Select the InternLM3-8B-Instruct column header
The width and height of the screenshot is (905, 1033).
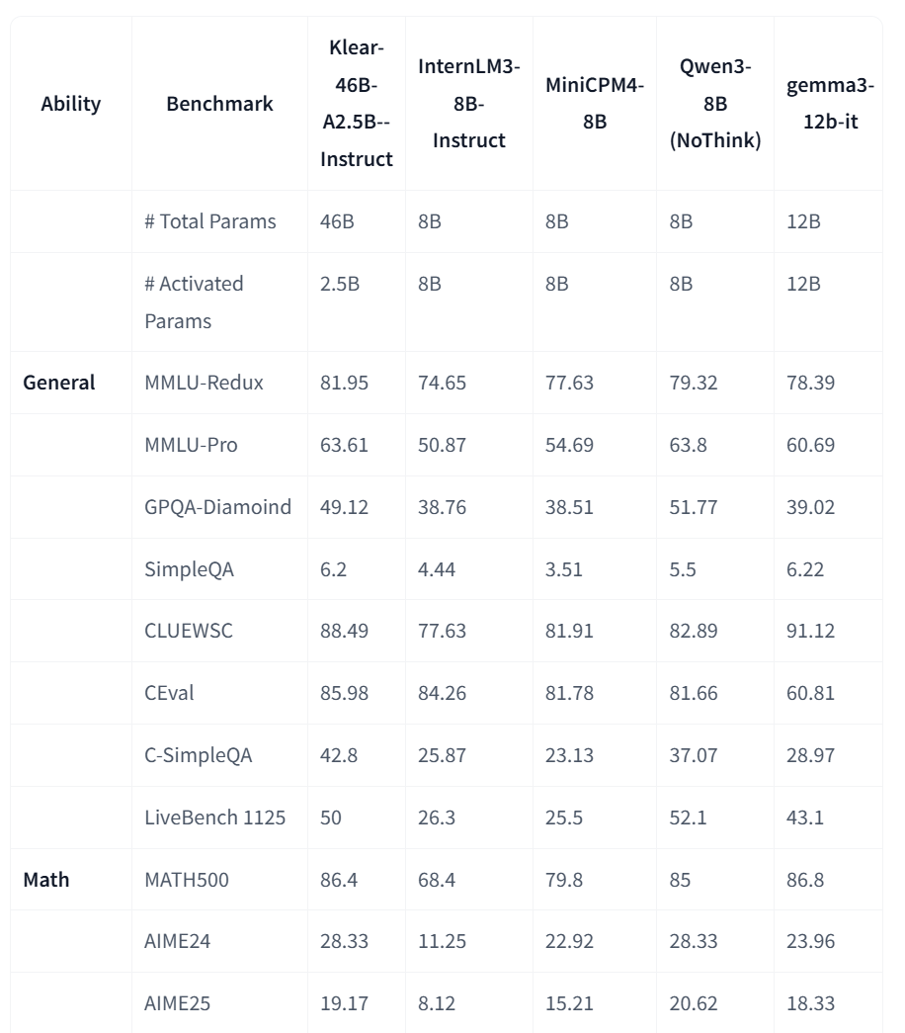(469, 104)
